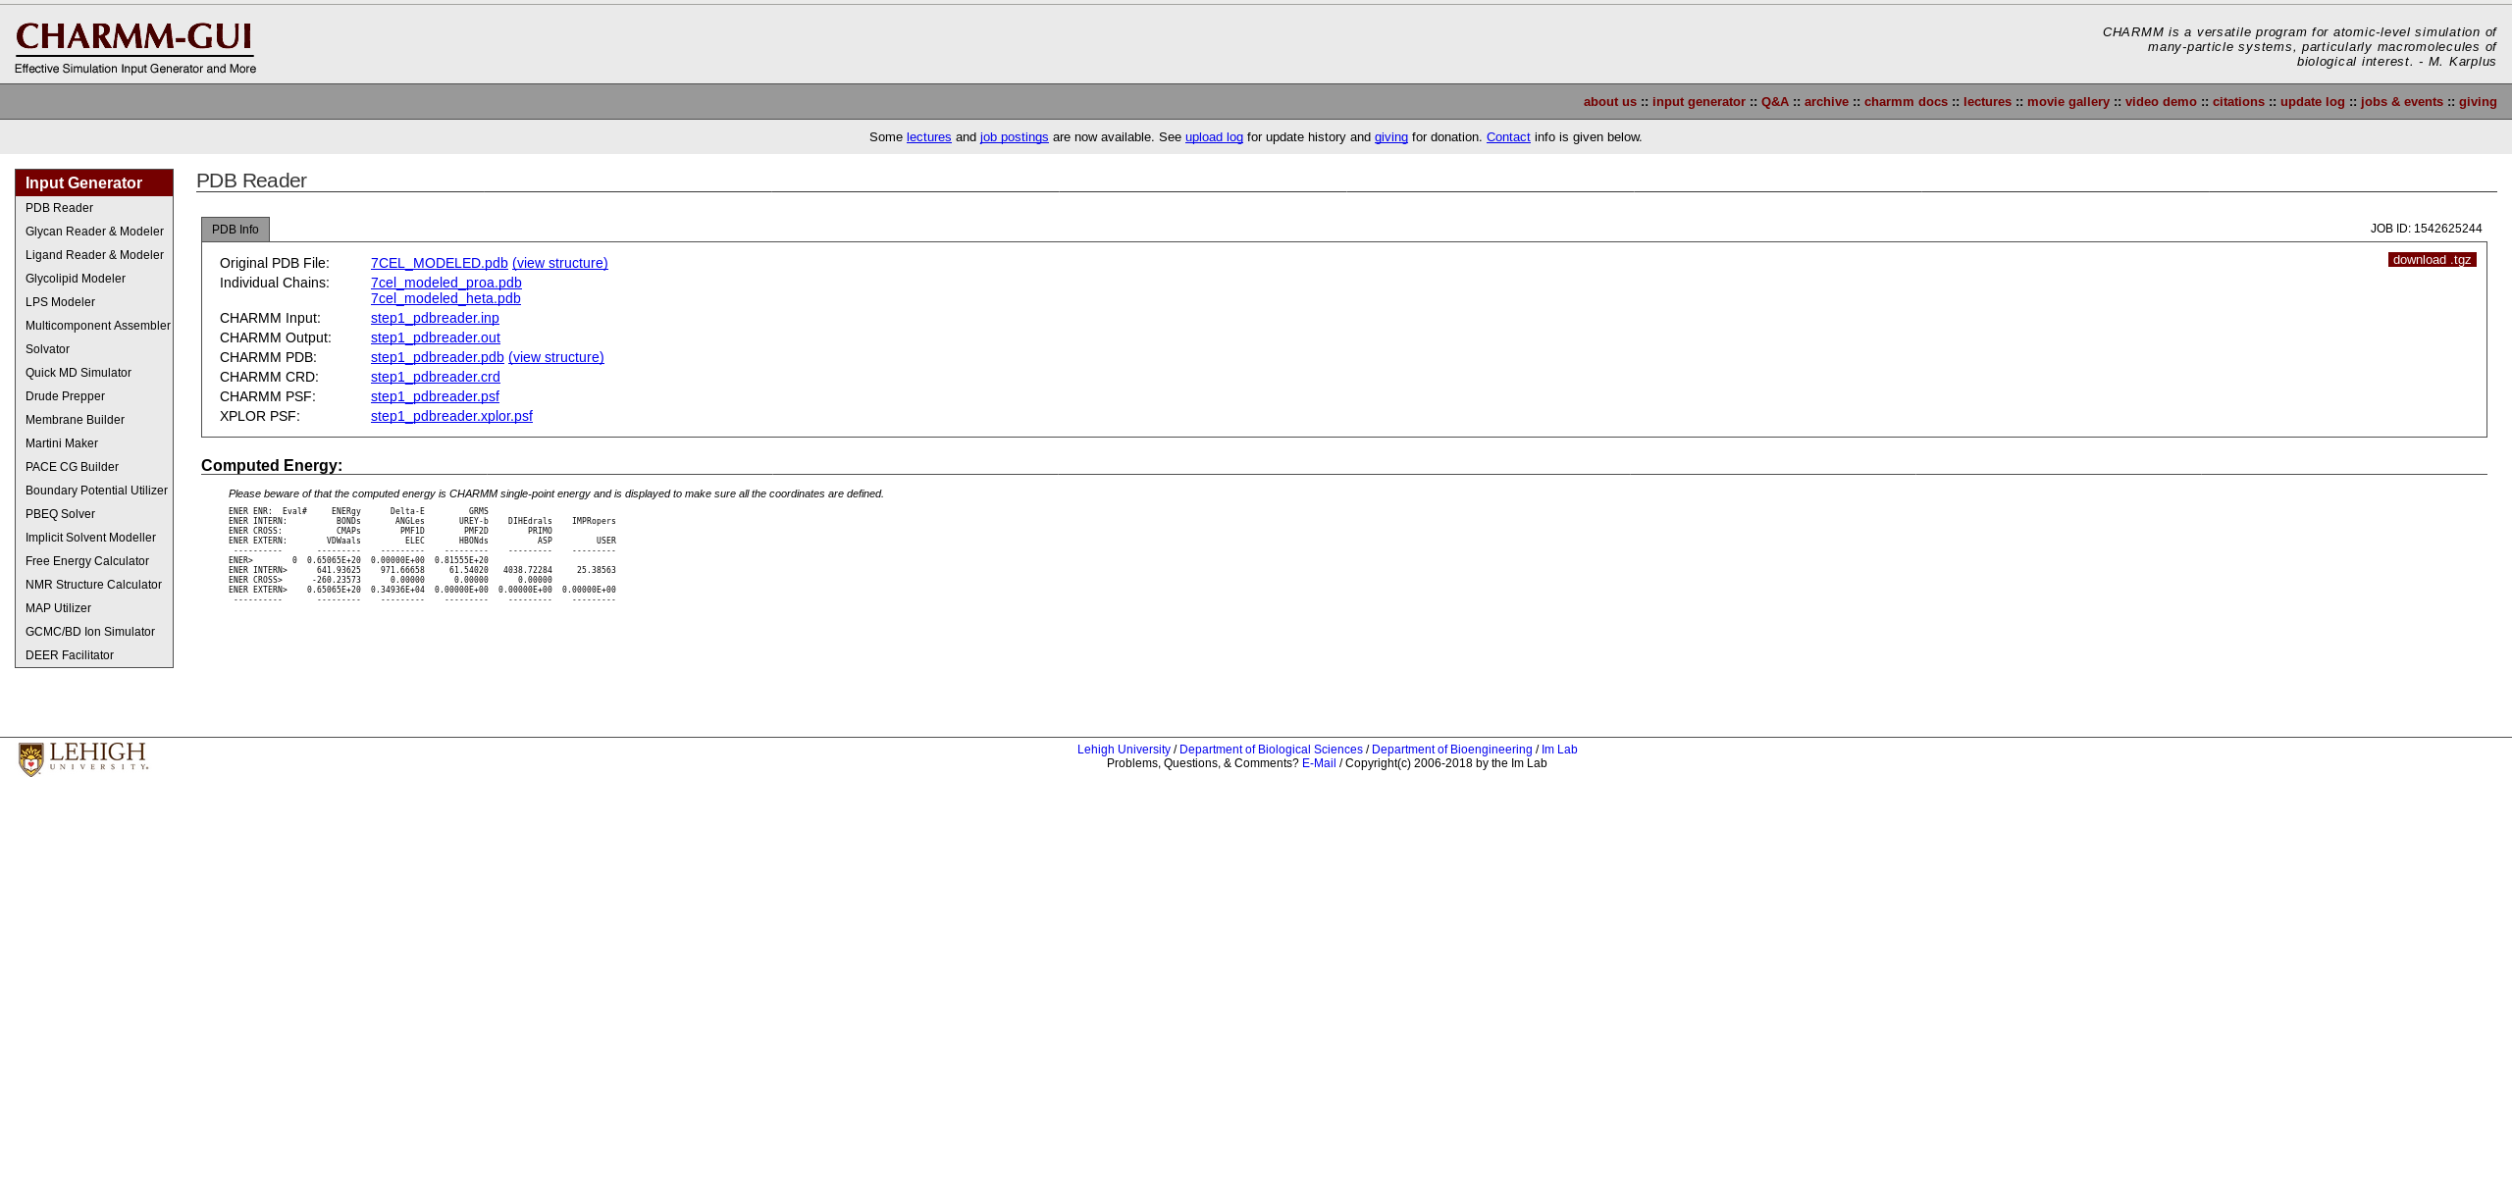View structure of original PDB file
Screen dimensions: 2512x1192
[x=560, y=263]
